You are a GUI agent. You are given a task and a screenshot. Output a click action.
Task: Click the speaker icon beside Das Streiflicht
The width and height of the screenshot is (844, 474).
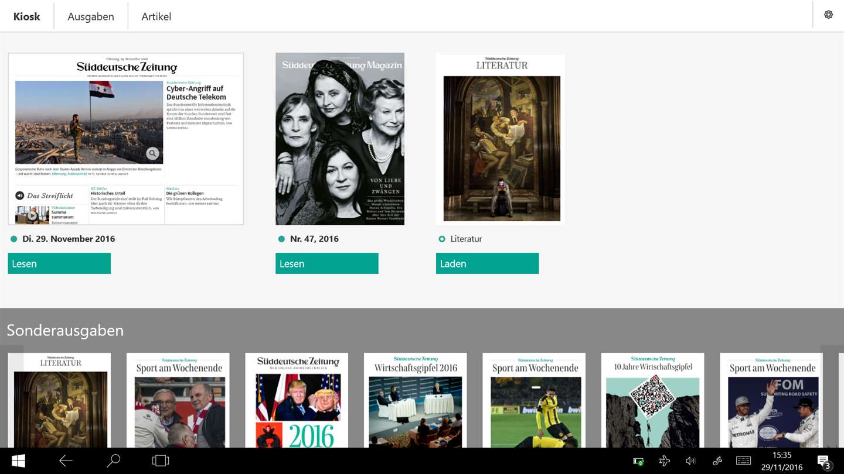click(20, 195)
